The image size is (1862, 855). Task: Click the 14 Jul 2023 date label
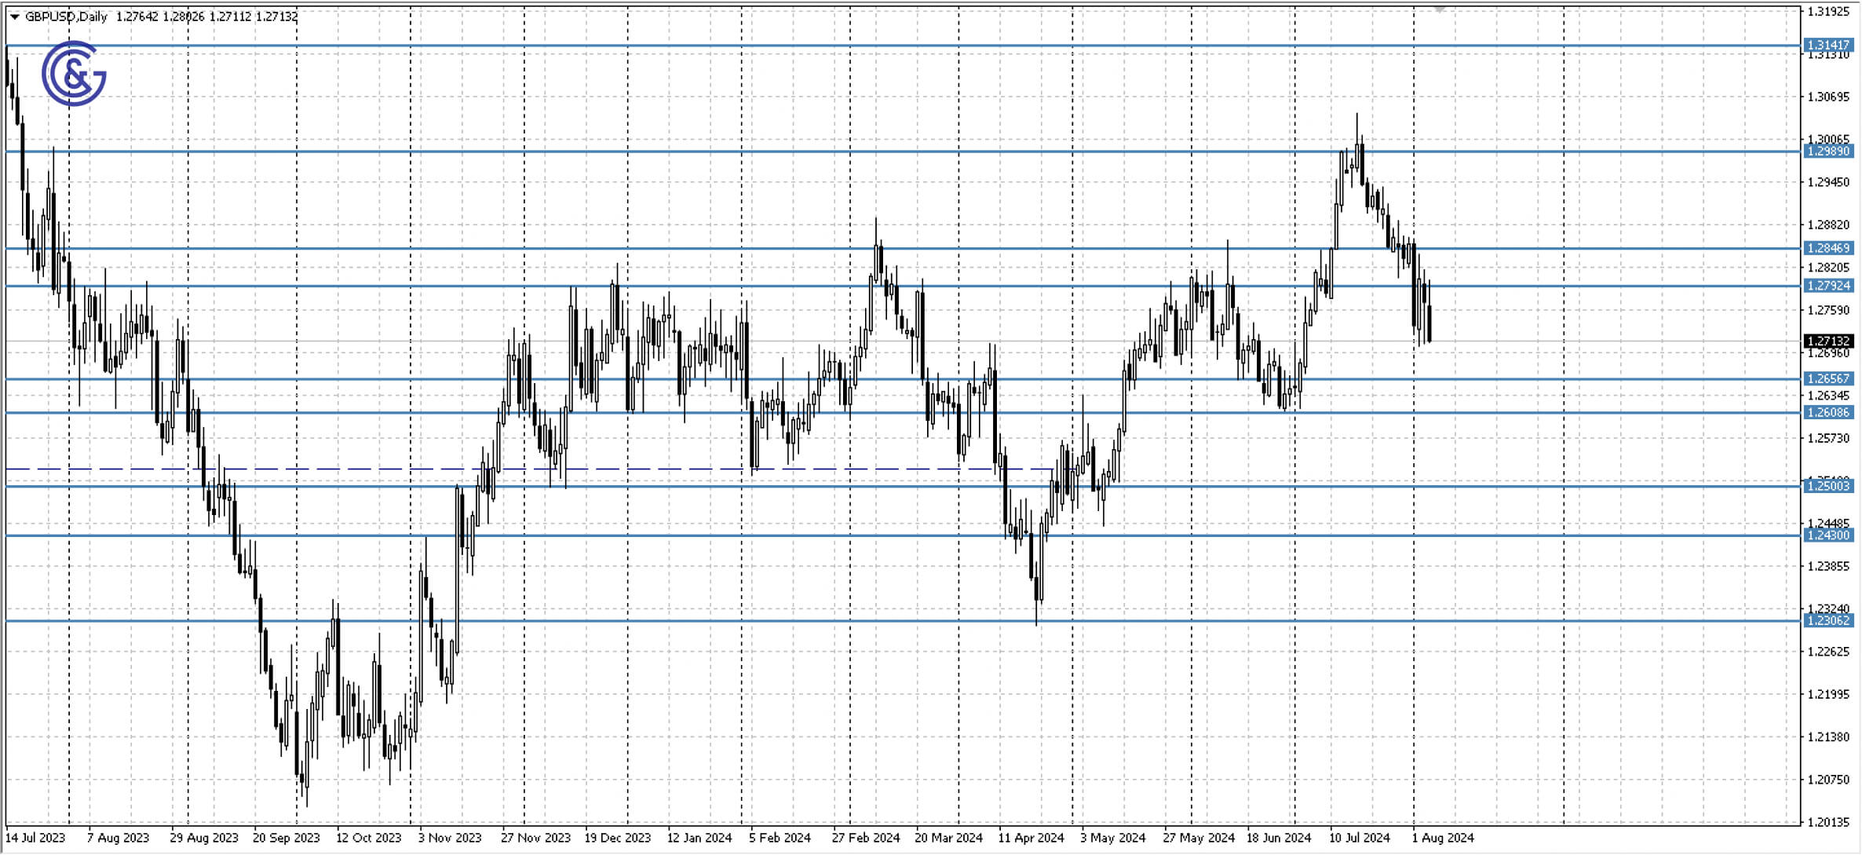tap(37, 838)
